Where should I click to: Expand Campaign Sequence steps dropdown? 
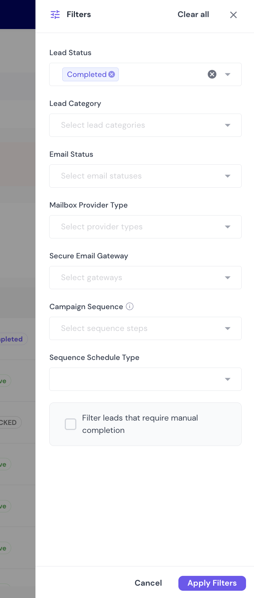pos(228,328)
